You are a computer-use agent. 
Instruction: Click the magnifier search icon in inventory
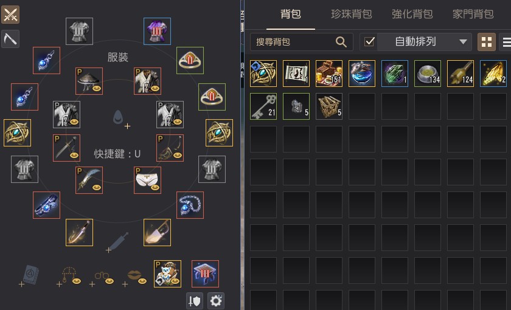point(341,42)
